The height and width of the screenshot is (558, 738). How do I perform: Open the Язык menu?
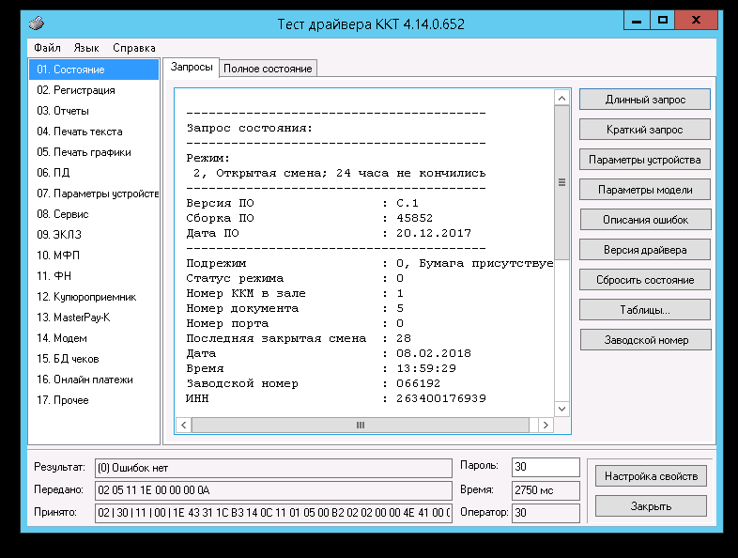click(86, 48)
